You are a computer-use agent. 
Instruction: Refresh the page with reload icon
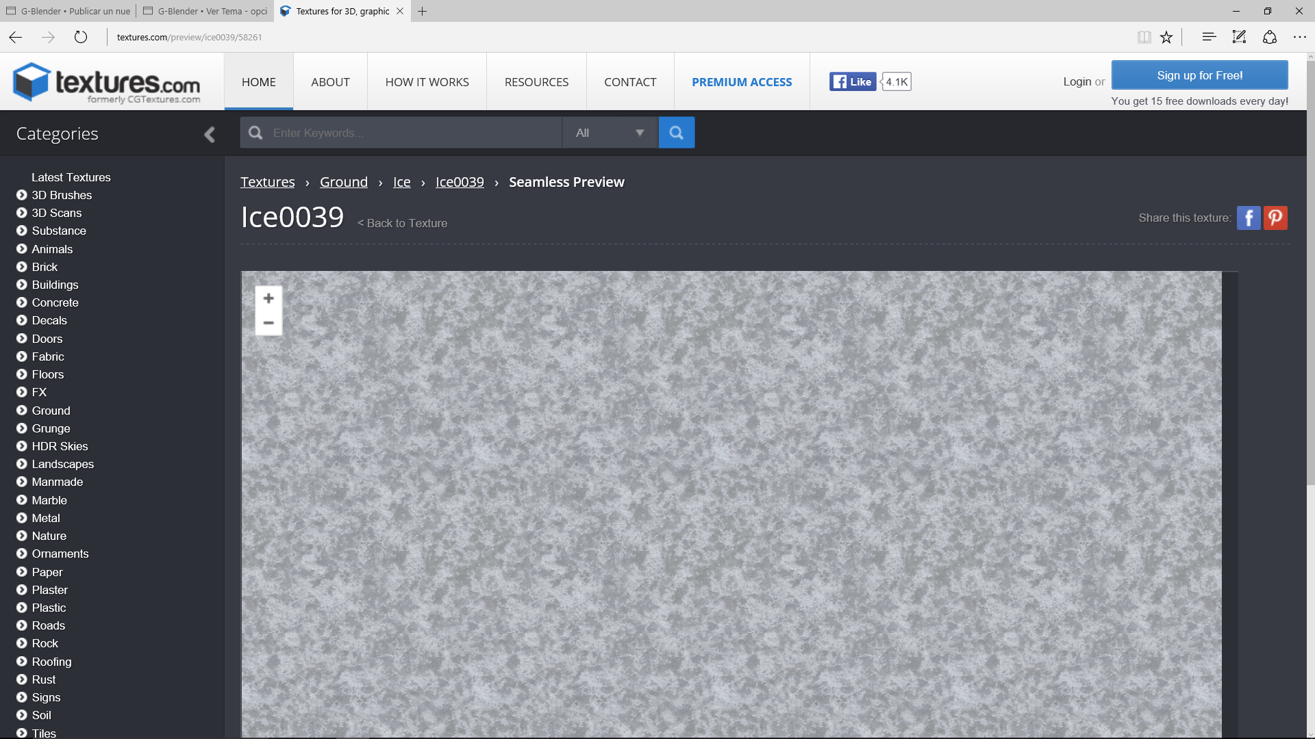81,38
